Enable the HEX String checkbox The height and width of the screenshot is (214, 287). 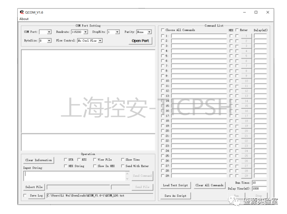(x=65, y=166)
